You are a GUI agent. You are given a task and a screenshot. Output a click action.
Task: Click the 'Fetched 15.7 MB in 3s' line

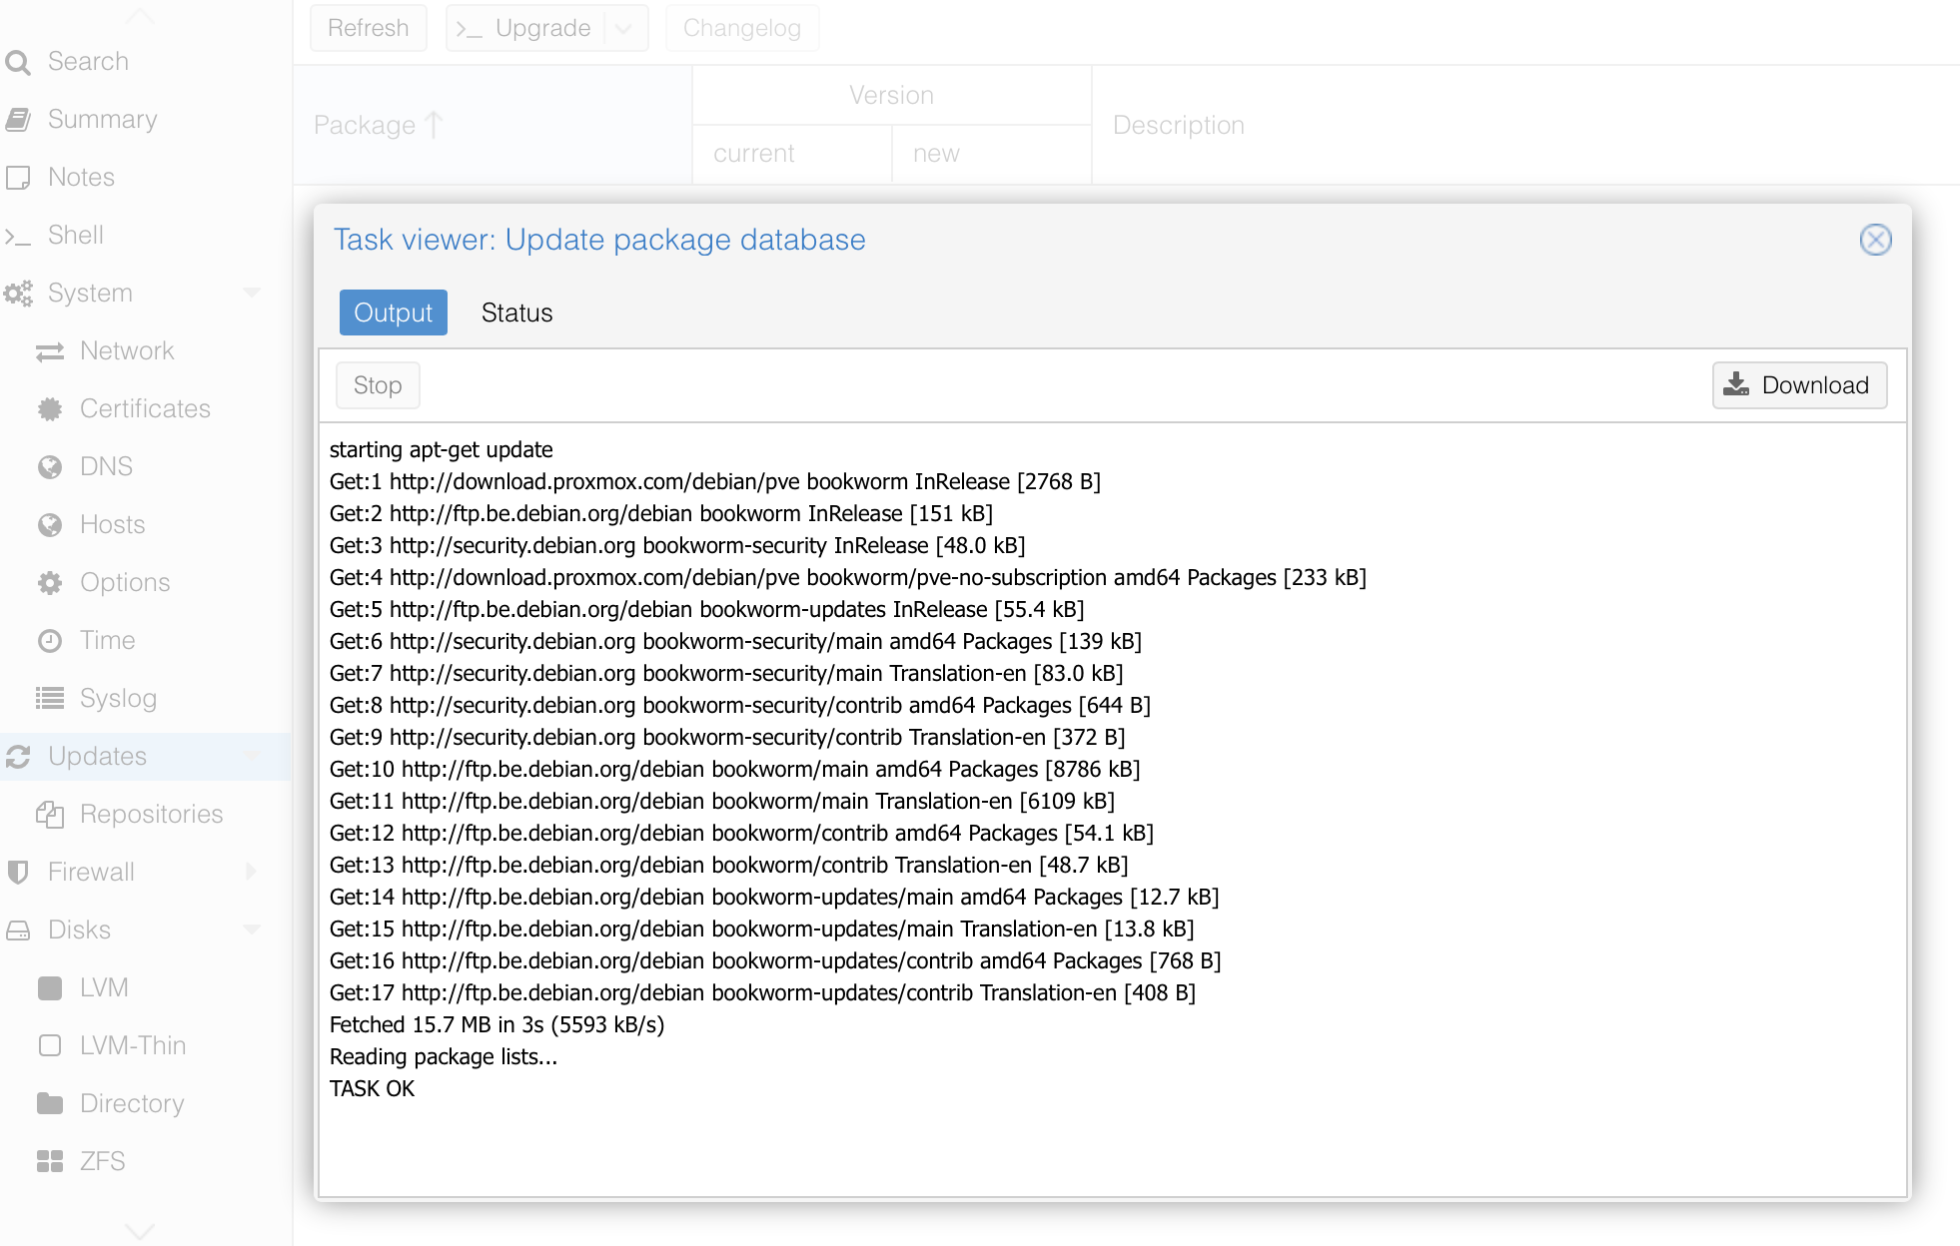click(496, 1024)
